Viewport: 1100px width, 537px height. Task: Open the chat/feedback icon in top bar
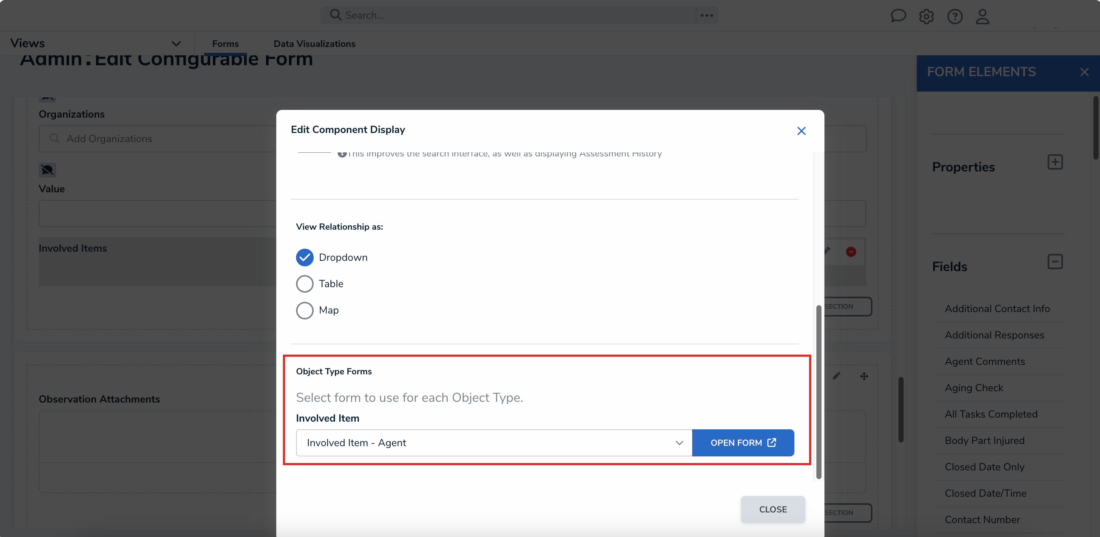898,16
